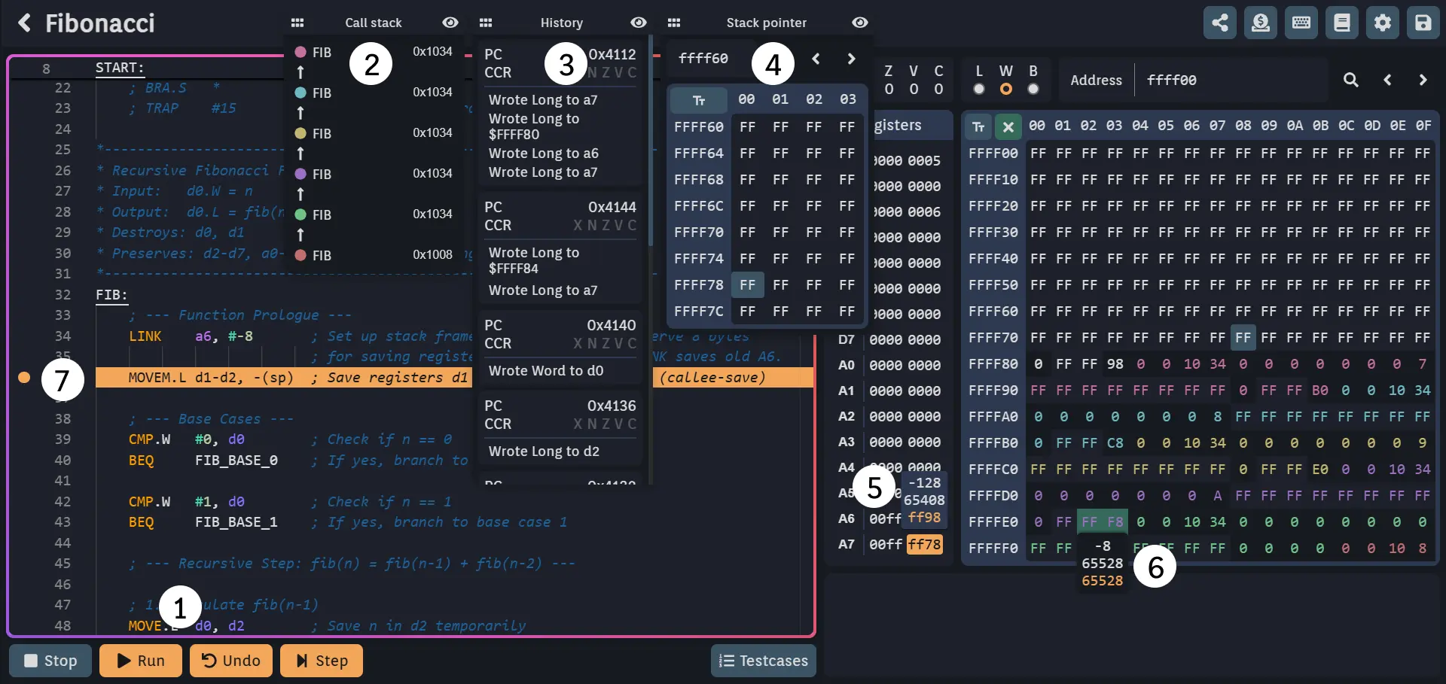Save the program with the floppy icon
Viewport: 1446px width, 684px height.
[1423, 23]
